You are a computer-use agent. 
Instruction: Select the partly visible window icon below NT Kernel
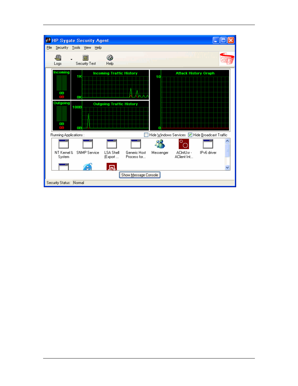(x=64, y=167)
